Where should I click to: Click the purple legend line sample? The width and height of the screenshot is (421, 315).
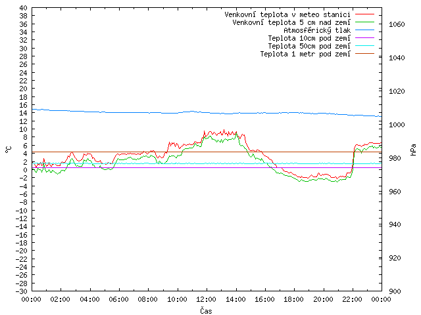pos(364,38)
